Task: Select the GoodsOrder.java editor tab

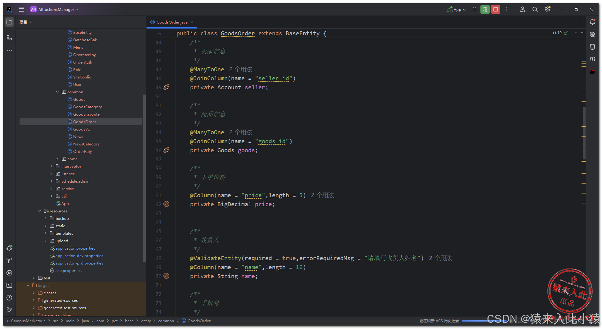Action: click(x=172, y=22)
